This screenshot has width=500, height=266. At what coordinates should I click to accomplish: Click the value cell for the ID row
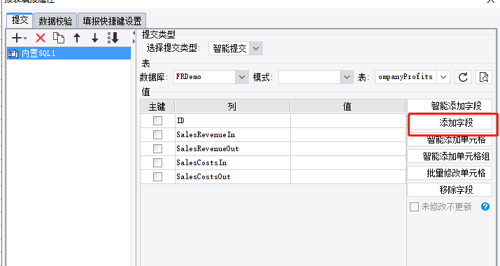click(348, 120)
